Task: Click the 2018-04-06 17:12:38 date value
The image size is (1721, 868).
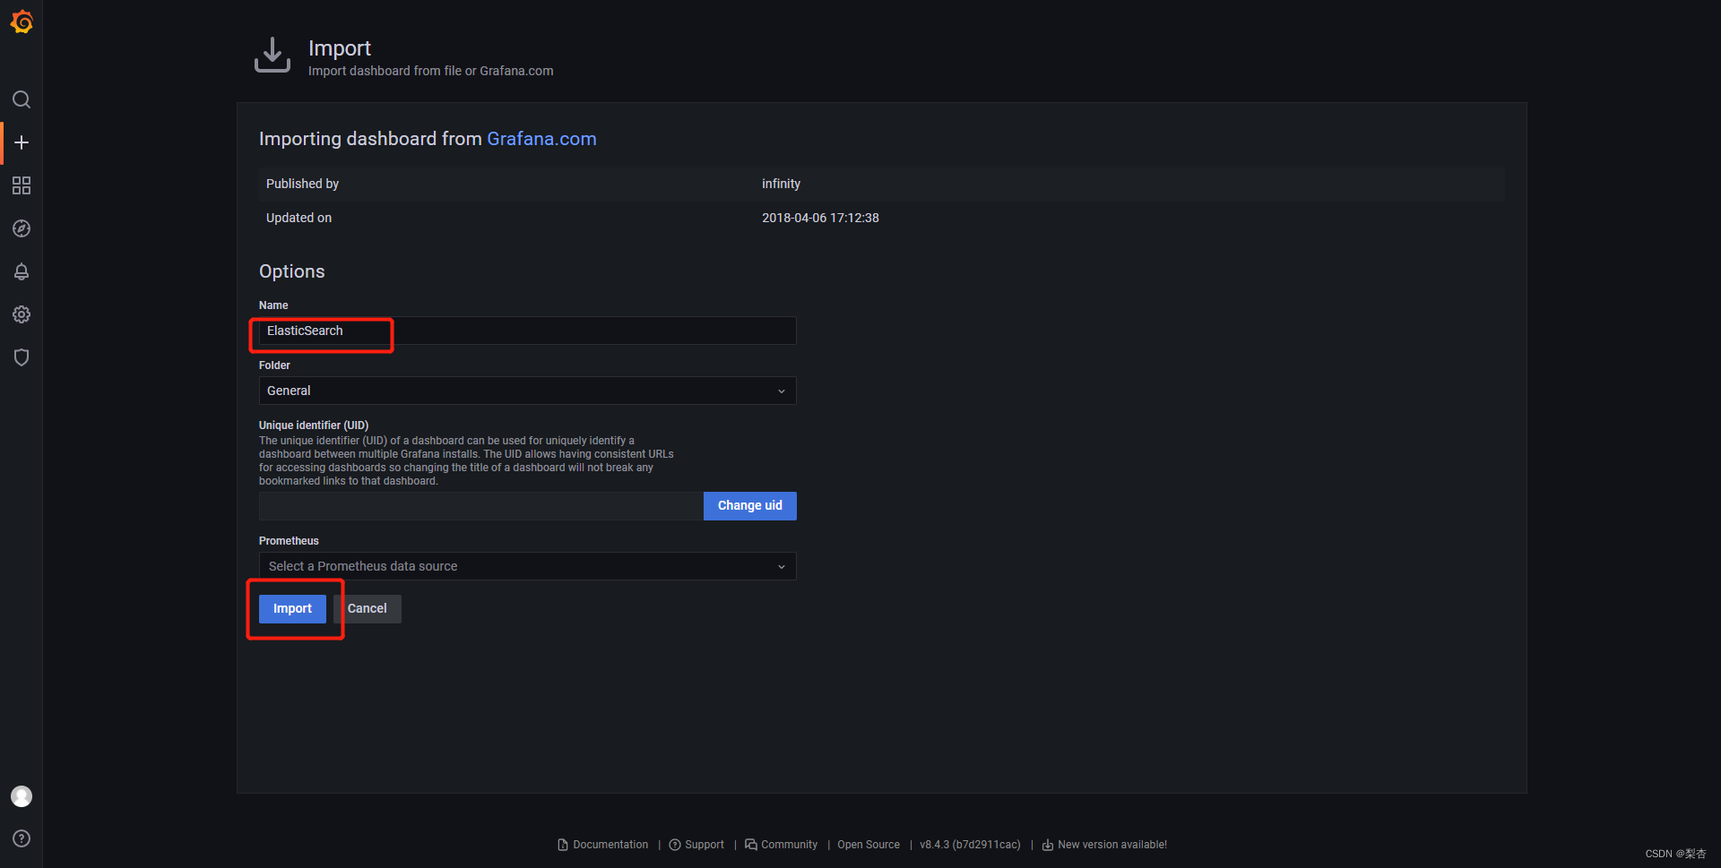Action: [820, 218]
